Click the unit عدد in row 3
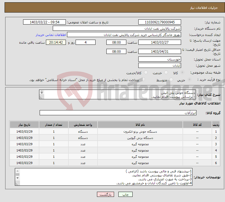This screenshot has height=202, width=225. click(x=83, y=144)
